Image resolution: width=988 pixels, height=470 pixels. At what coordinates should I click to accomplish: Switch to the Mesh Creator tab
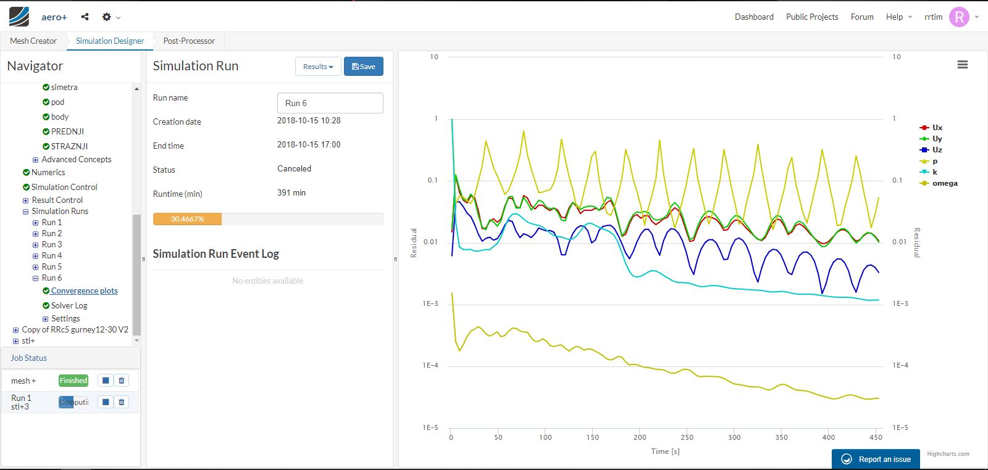[33, 41]
